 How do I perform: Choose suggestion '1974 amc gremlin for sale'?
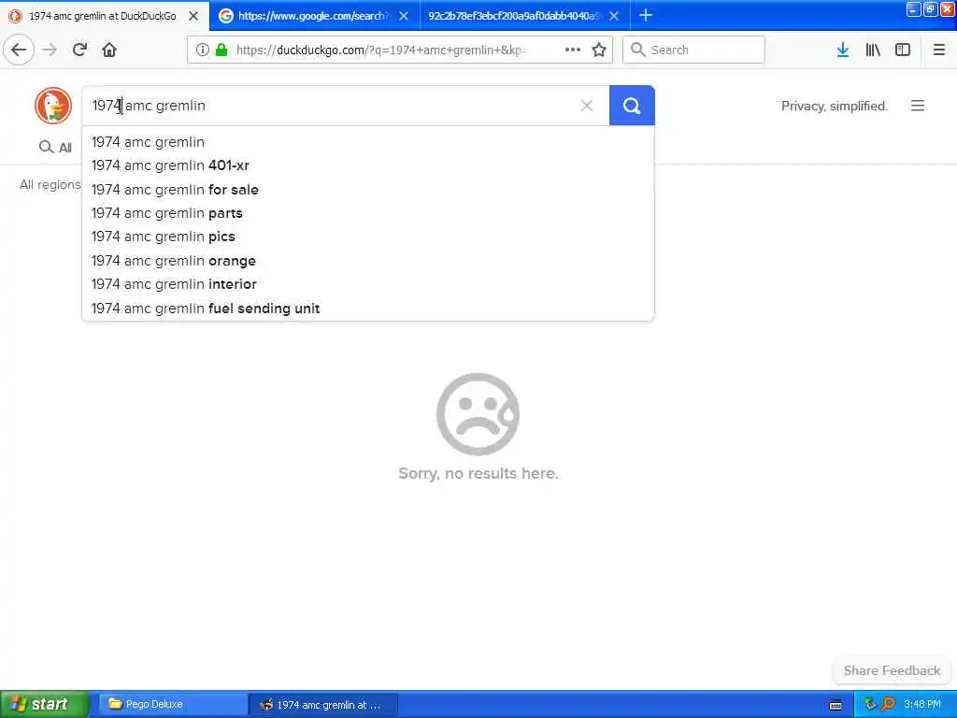click(368, 189)
